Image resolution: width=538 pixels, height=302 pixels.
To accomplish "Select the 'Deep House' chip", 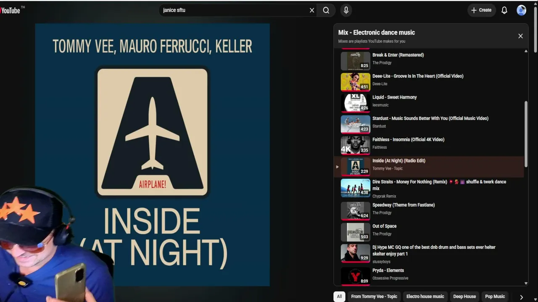I will point(464,297).
